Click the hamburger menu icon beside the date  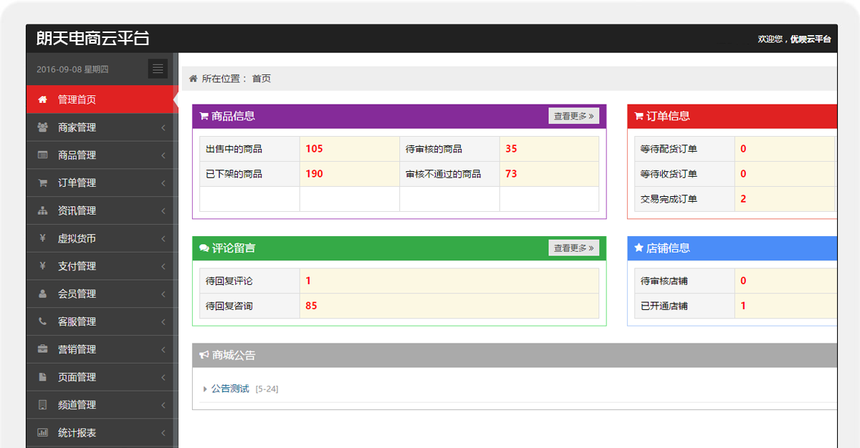pos(157,68)
